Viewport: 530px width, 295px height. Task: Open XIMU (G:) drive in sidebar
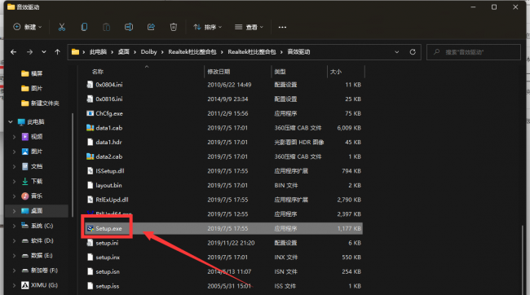pyautogui.click(x=44, y=285)
